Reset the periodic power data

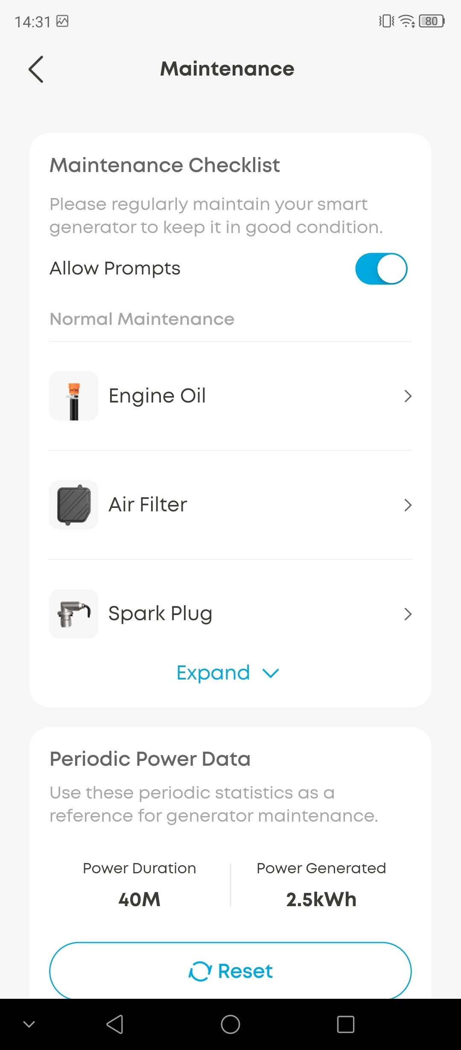(230, 971)
